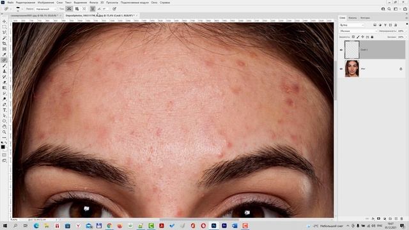Open the layer blend mode dropdown

[x=359, y=31]
